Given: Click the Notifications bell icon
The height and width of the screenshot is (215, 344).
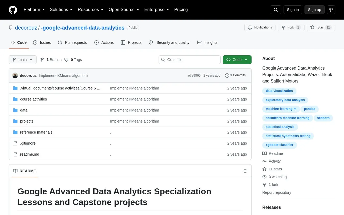Looking at the screenshot, I should click(250, 27).
